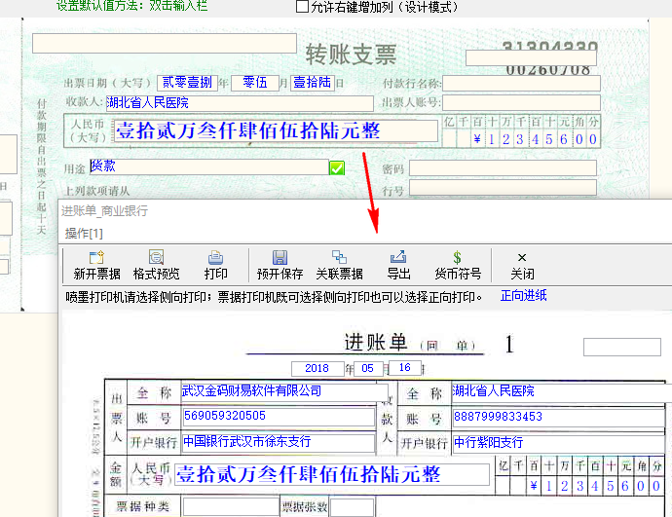Click the 进账单 year field 2018

[x=317, y=369]
